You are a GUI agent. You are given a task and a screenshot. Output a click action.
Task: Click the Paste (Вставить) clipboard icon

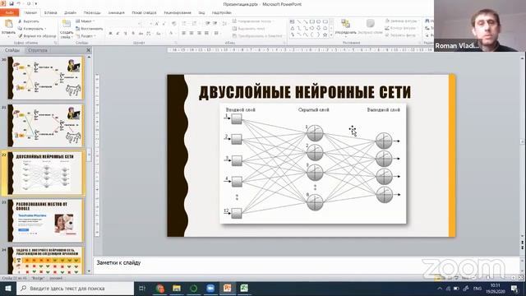point(8,24)
